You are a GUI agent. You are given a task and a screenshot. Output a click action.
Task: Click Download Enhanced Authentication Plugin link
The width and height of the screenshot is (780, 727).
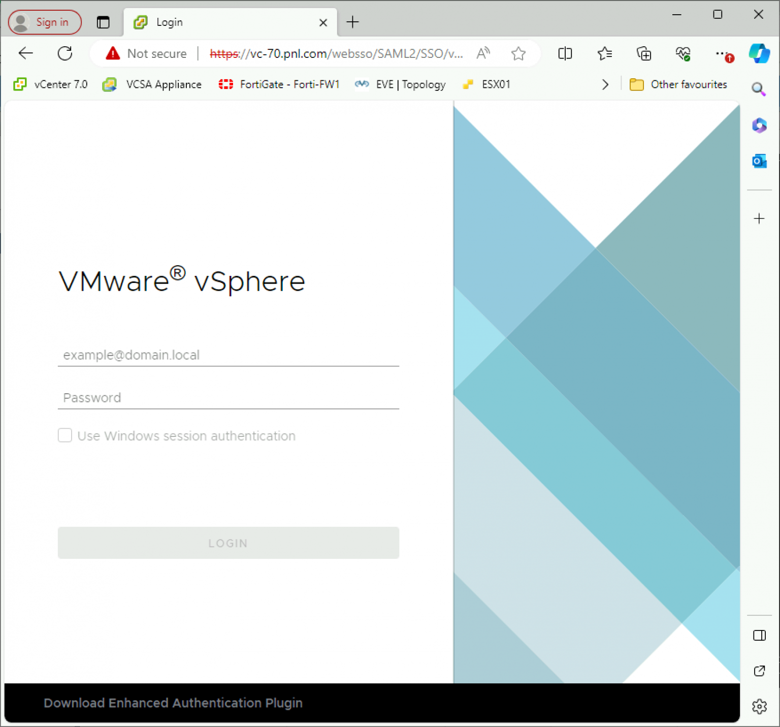pos(173,703)
